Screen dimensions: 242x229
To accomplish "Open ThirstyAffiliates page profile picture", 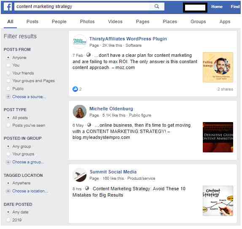I will [80, 41].
